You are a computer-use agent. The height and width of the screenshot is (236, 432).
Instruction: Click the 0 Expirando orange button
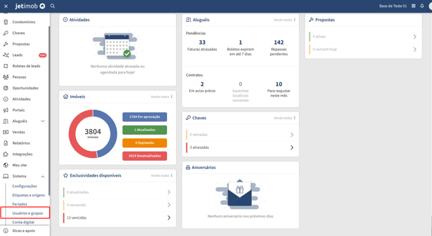click(144, 143)
